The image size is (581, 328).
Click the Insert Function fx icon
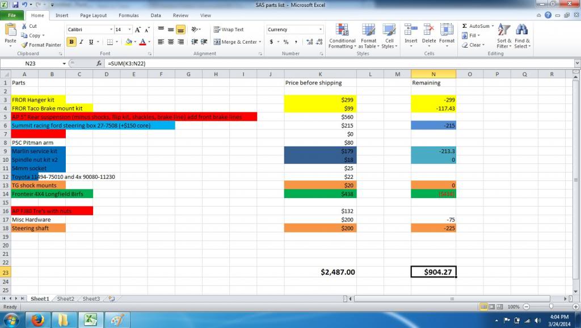click(99, 64)
